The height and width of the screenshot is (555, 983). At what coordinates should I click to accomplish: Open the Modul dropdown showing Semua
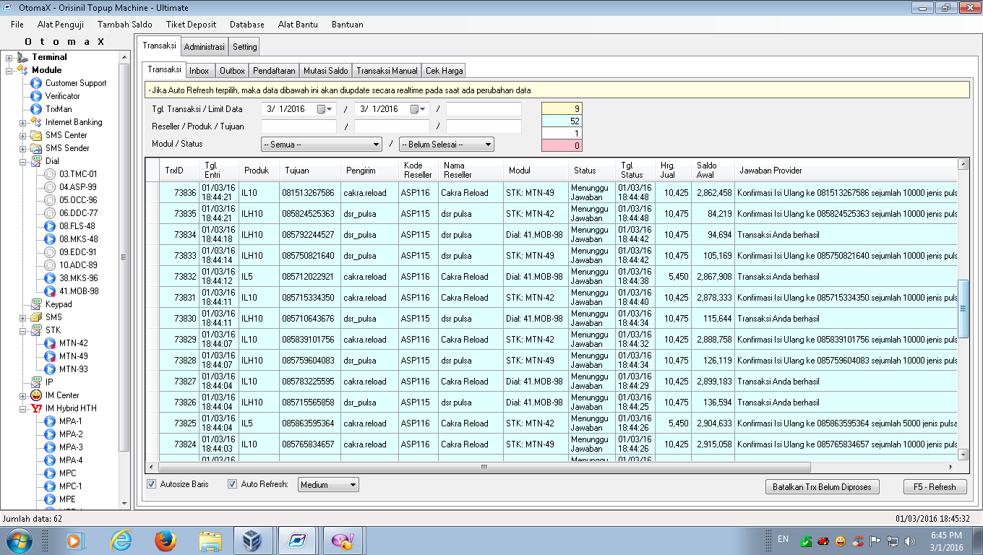pyautogui.click(x=376, y=144)
